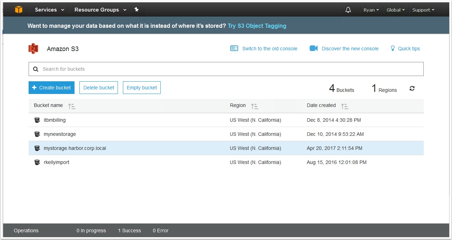Screen dimensions: 452x240
Task: Sort buckets by Bucket name icon
Action: pyautogui.click(x=72, y=106)
